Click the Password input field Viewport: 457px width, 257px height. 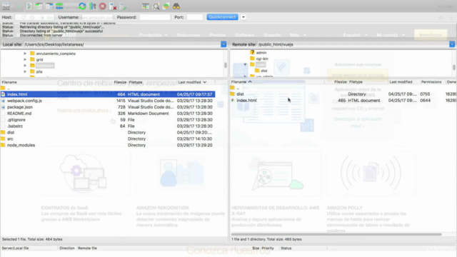point(154,17)
